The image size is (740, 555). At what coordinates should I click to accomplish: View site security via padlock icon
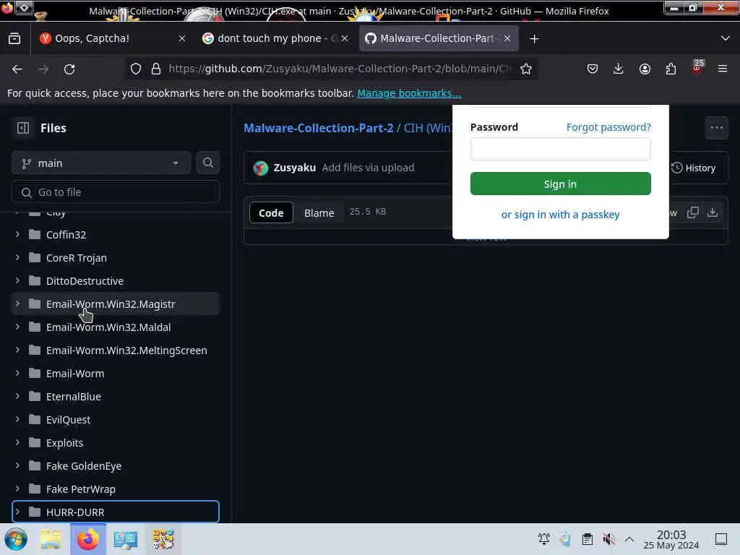coord(156,69)
